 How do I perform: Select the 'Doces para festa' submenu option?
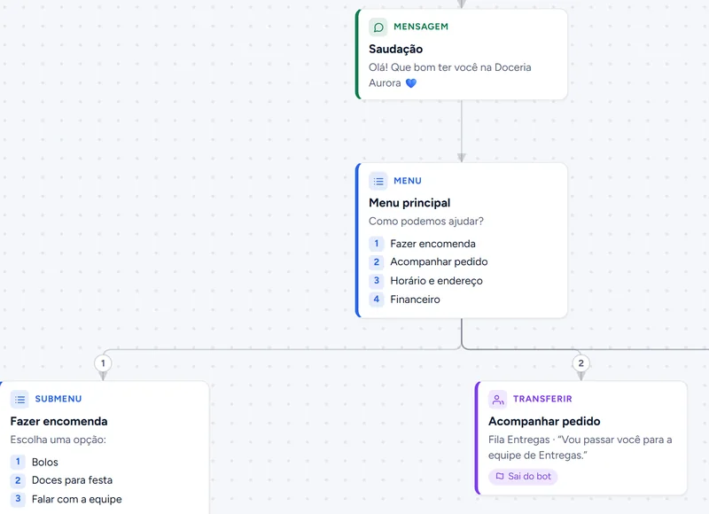click(72, 480)
